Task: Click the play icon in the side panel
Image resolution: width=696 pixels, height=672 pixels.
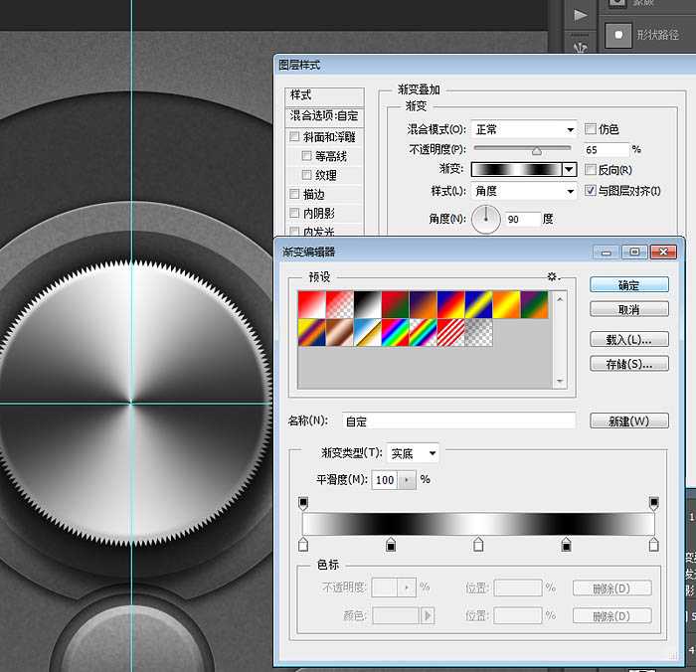Action: pyautogui.click(x=581, y=14)
